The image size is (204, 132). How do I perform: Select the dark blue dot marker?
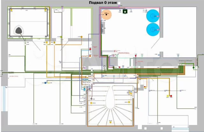click(x=45, y=83)
